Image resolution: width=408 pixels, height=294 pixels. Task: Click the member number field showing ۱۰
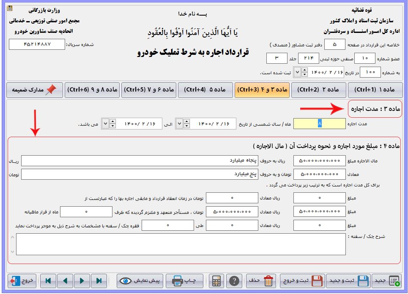pos(365,58)
